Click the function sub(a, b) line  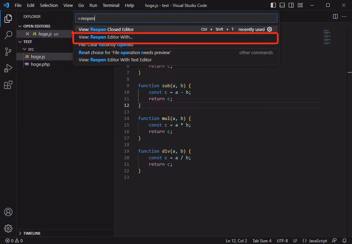tap(165, 85)
